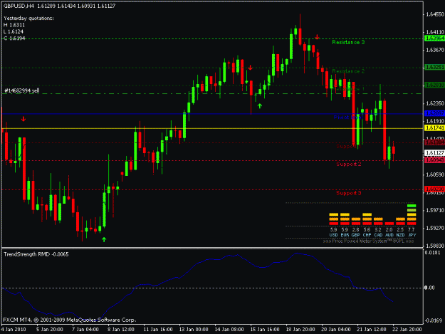The height and width of the screenshot is (334, 445).
Task: Click the 0.0181 indicator scale value
Action: [x=433, y=253]
